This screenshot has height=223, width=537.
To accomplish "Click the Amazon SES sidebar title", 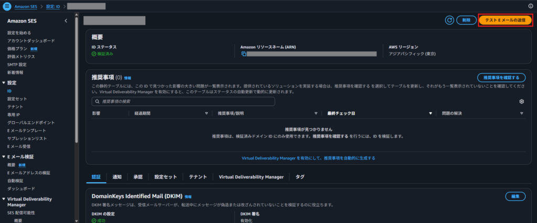I will tap(22, 21).
